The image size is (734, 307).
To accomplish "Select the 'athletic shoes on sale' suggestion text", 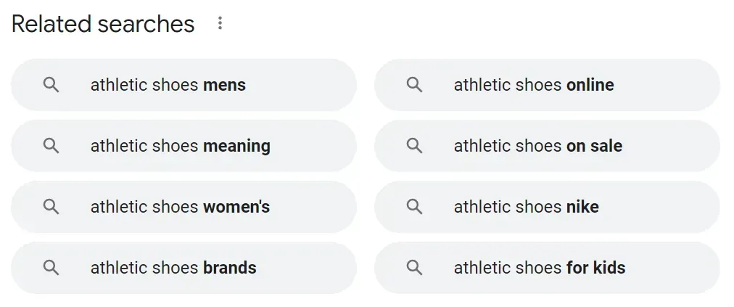I will coord(538,146).
